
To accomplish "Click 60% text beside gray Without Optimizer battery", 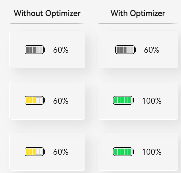I will 61,50.
